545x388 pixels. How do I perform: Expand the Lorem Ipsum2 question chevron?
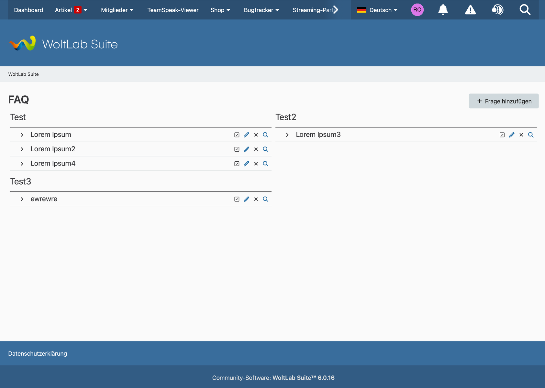tap(22, 149)
